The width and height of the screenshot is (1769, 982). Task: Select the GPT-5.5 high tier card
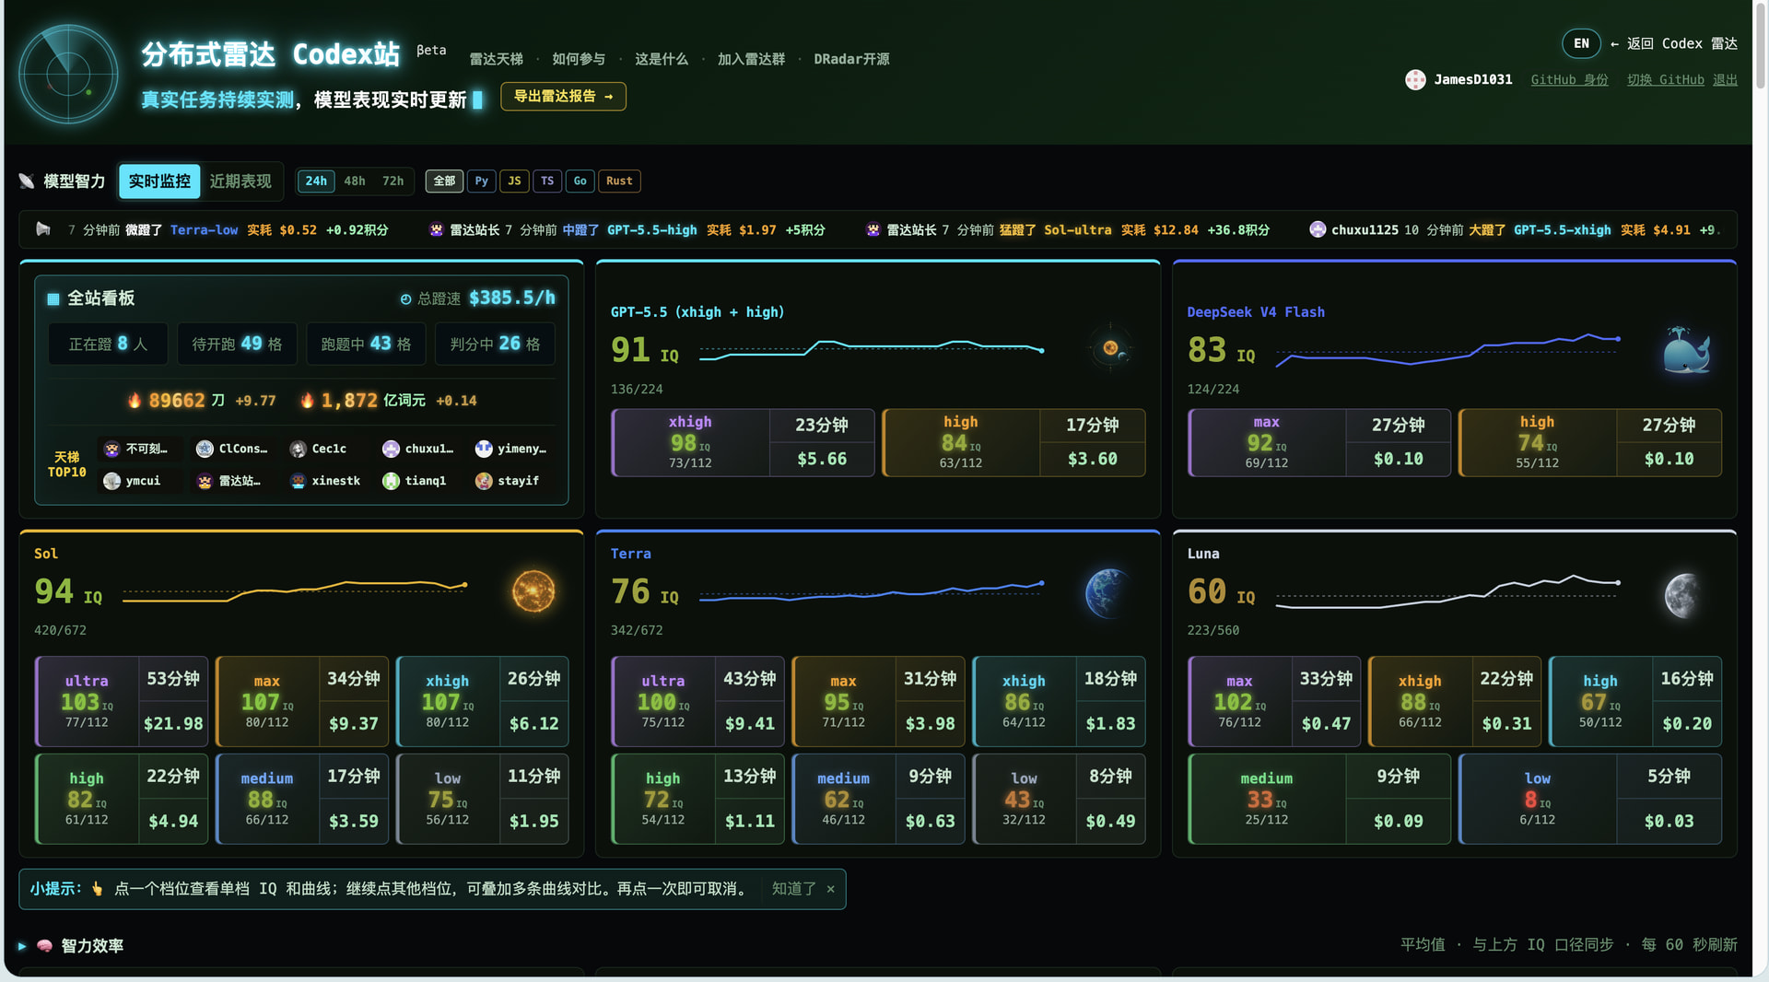1013,442
